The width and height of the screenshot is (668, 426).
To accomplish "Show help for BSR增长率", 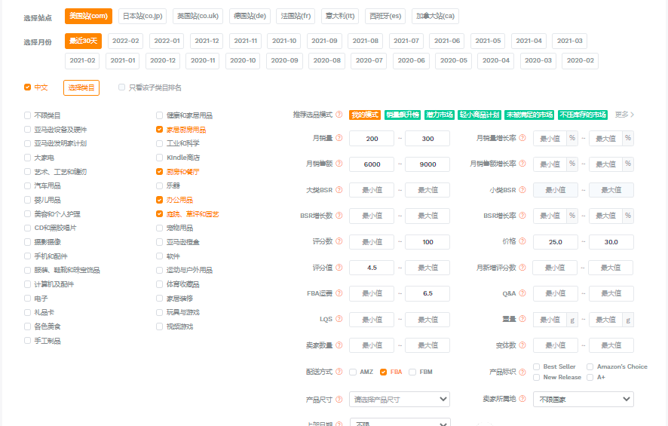I will 522,216.
